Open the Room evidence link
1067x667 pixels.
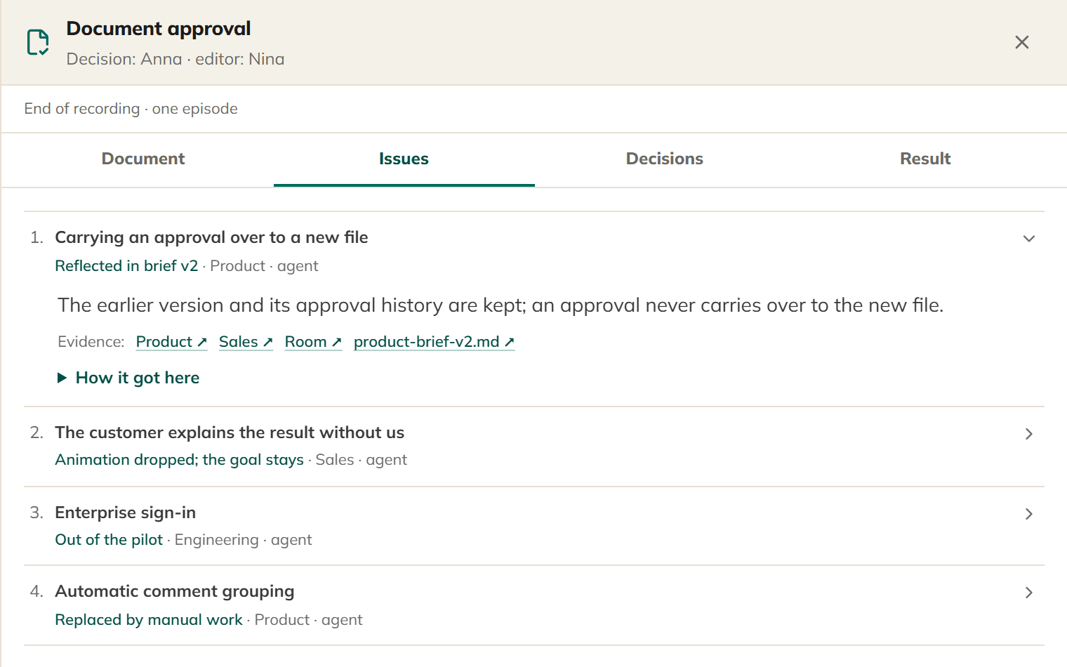[x=313, y=342]
